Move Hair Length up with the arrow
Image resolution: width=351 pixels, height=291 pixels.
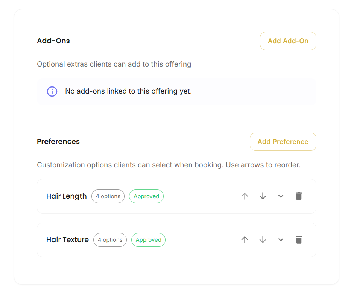(x=245, y=196)
